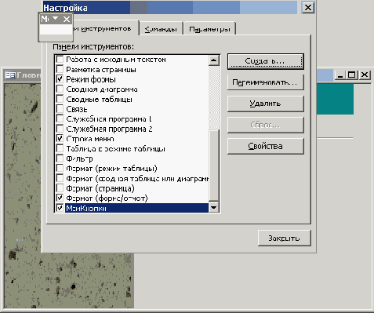Viewport: 374px width, 313px height.
Task: Check Служебная программа 2 box
Action: [x=60, y=129]
